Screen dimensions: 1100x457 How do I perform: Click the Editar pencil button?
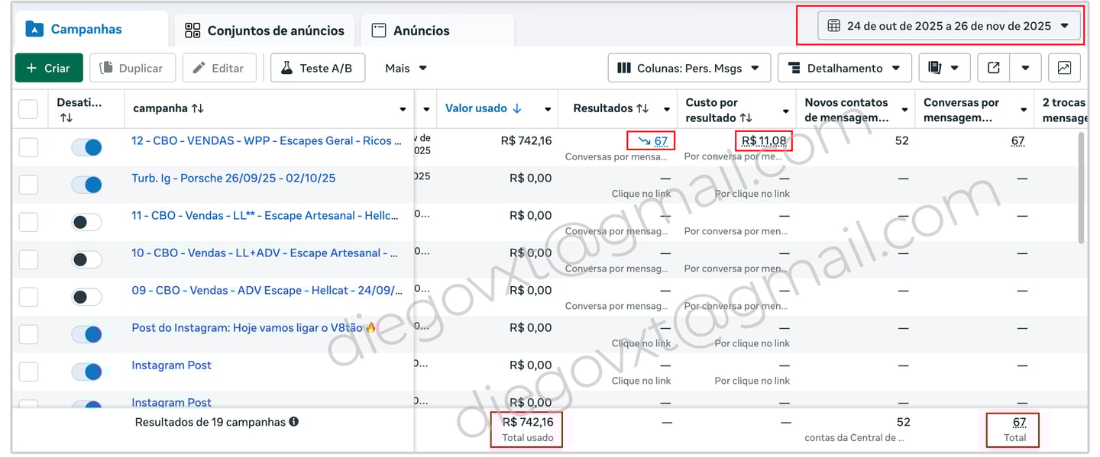point(218,68)
